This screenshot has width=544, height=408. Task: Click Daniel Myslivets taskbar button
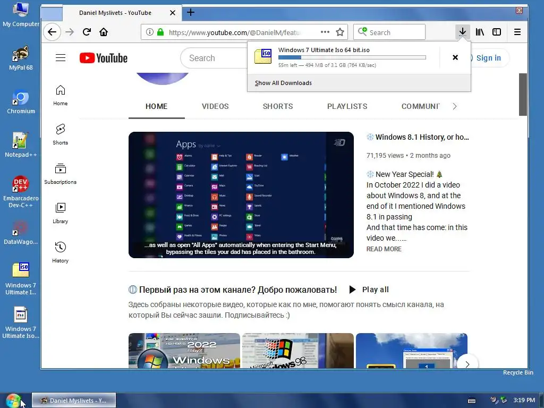pos(74,401)
